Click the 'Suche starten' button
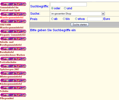119x100 pixels. click(80, 25)
